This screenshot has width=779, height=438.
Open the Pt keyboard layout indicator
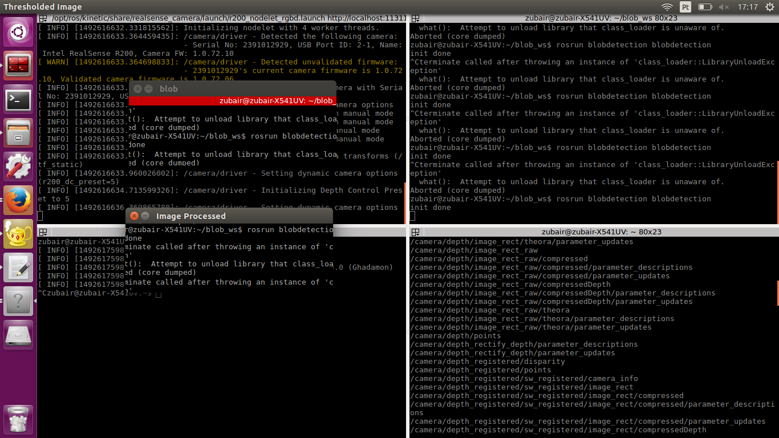(685, 7)
